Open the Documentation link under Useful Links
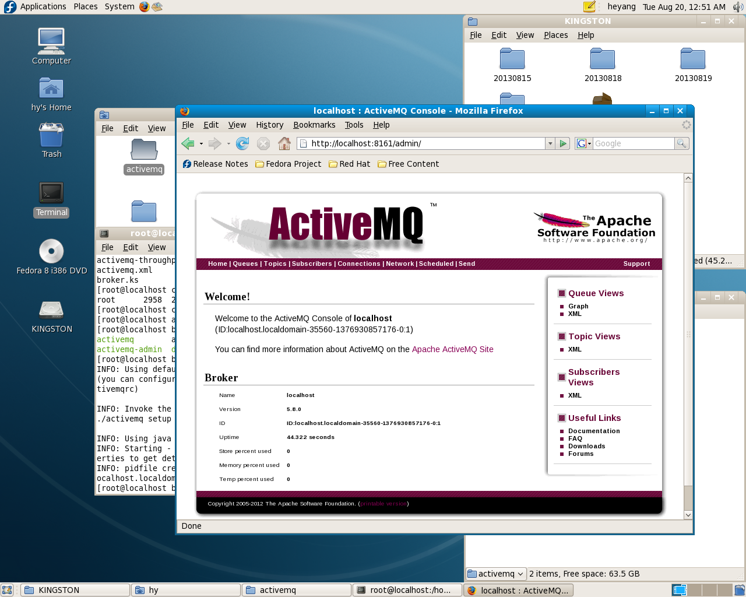This screenshot has height=597, width=746. pos(594,431)
